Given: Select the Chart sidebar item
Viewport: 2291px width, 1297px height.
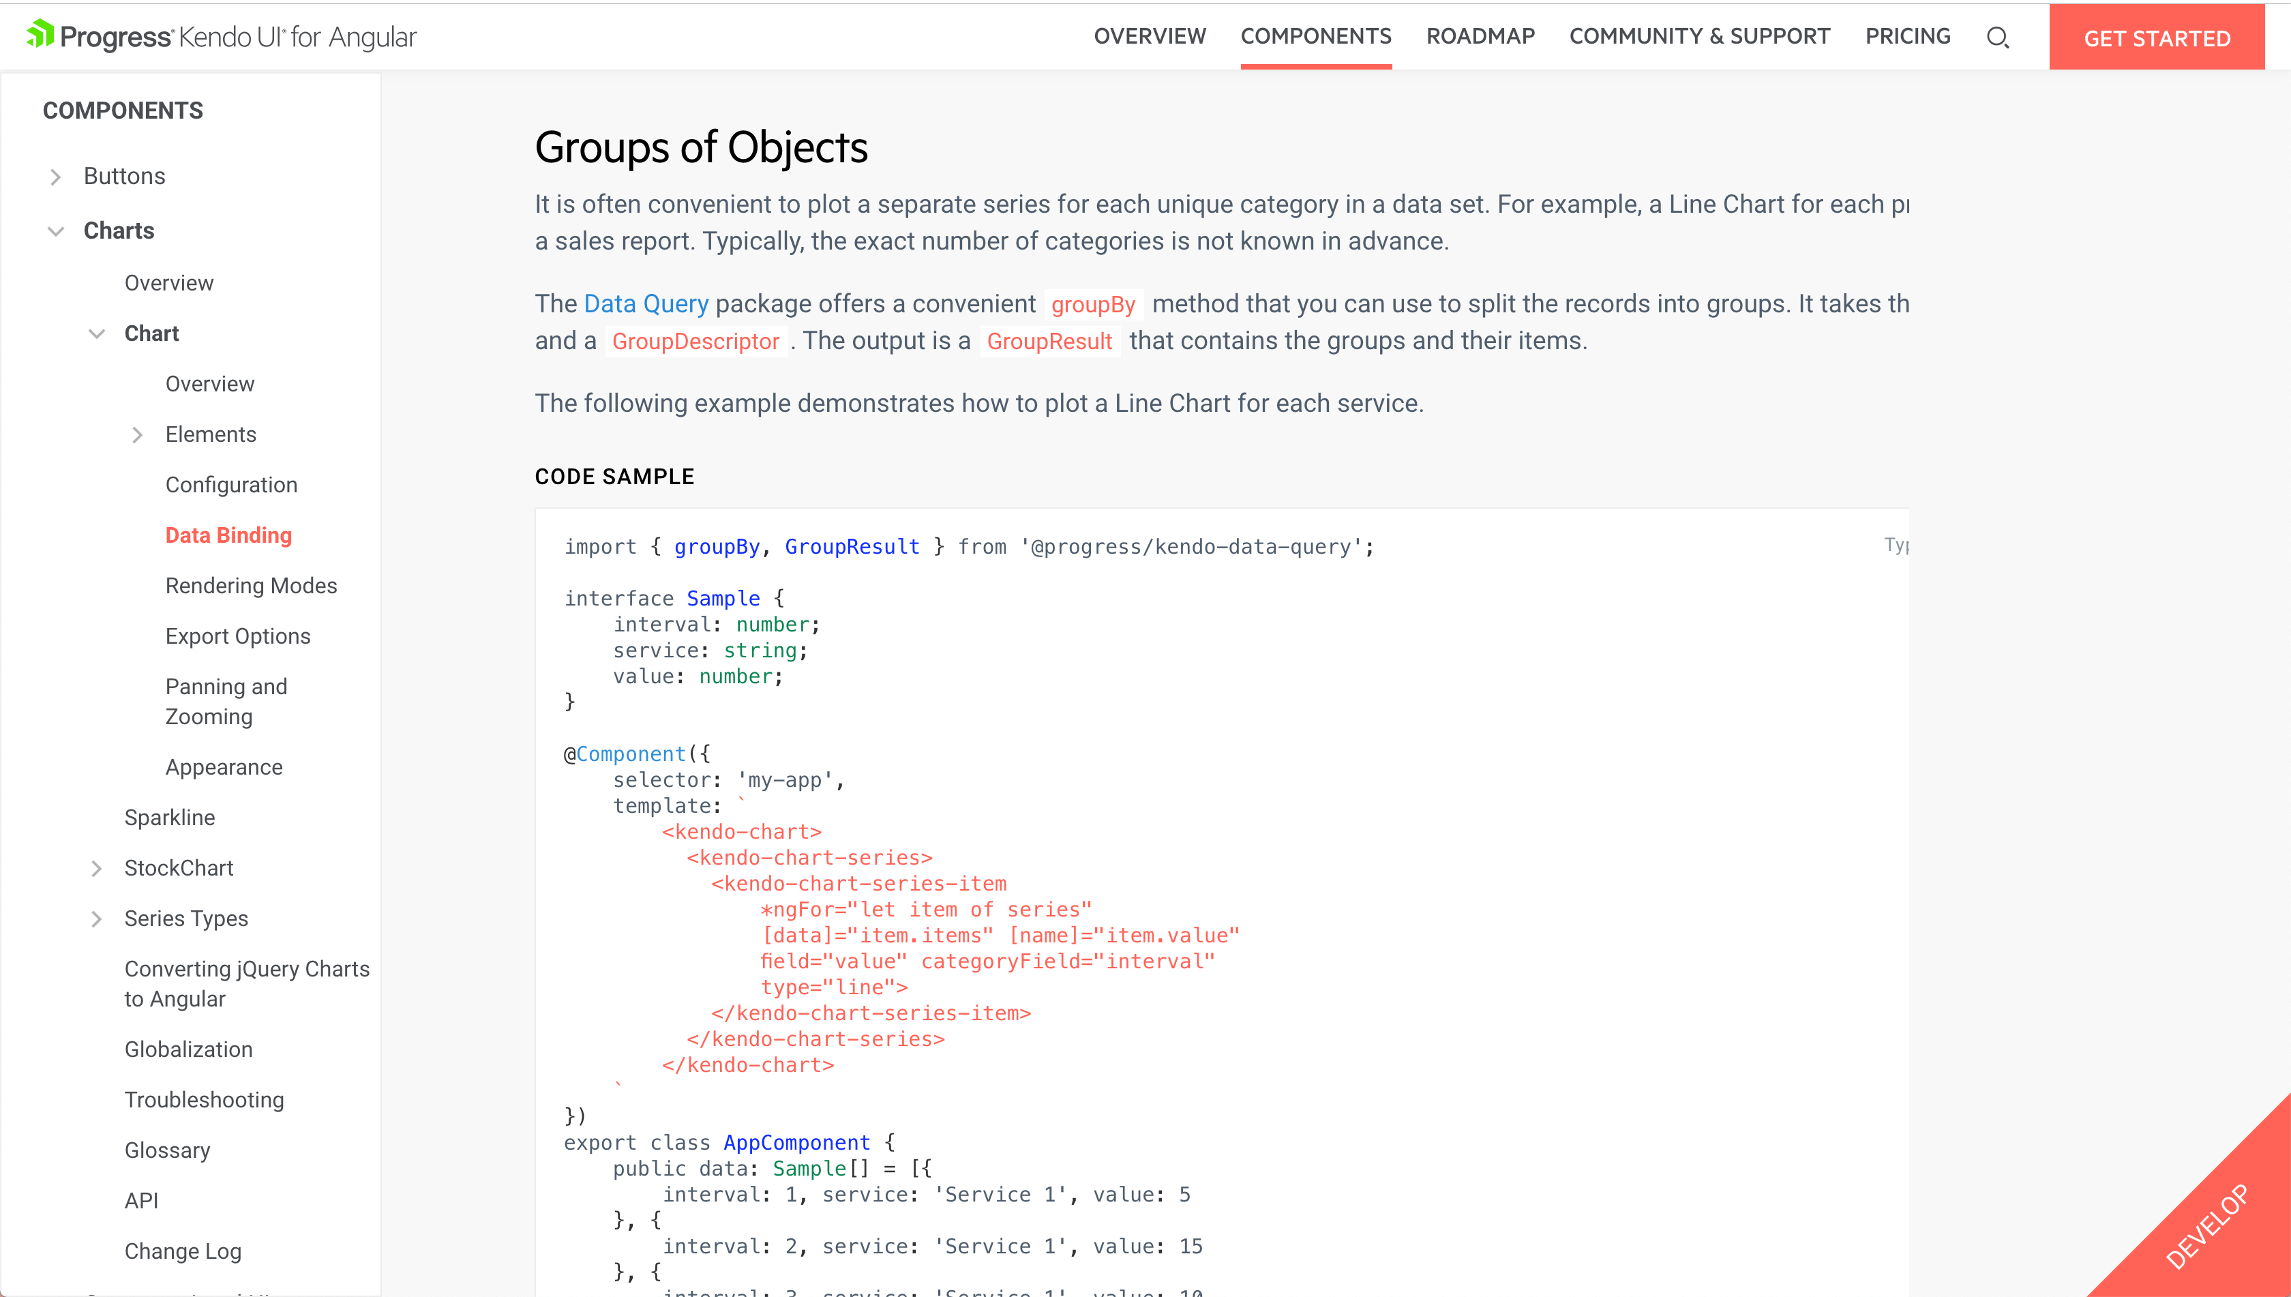Looking at the screenshot, I should coord(151,333).
